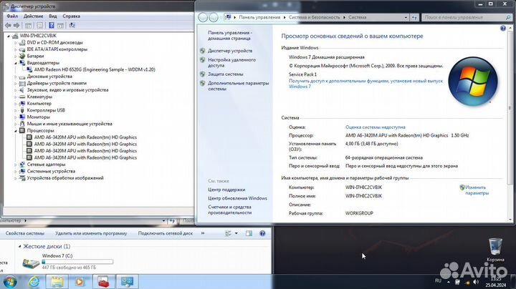
Task: Click the volume icon in system tray
Action: tap(476, 282)
